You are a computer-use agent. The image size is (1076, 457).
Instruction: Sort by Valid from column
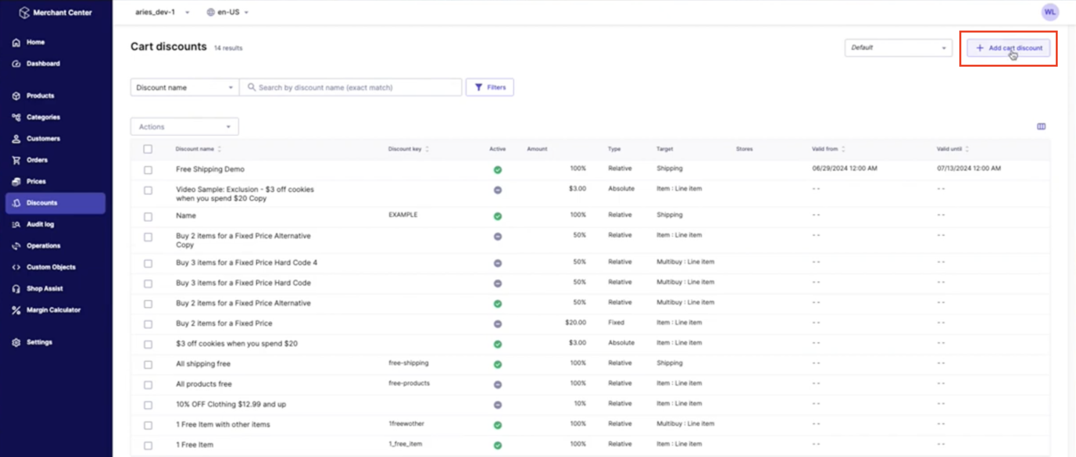(828, 149)
